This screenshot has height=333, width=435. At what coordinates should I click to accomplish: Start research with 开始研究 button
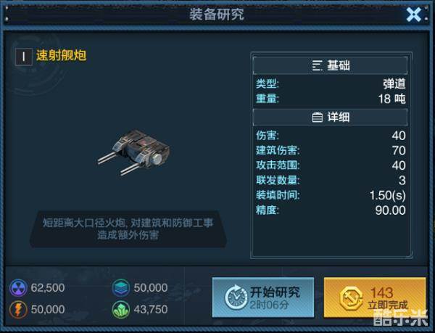(x=263, y=297)
